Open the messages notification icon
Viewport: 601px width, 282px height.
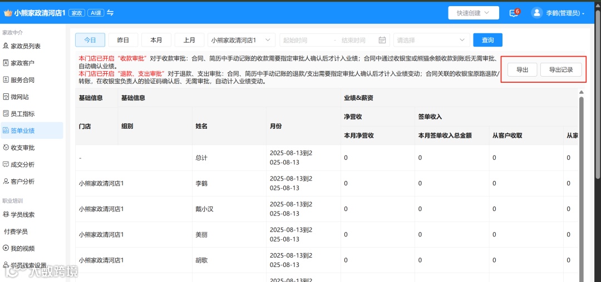click(x=513, y=13)
